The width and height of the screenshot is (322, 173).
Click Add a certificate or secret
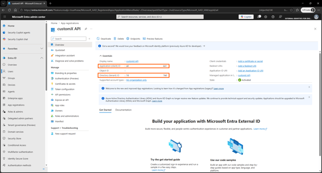click(250, 61)
